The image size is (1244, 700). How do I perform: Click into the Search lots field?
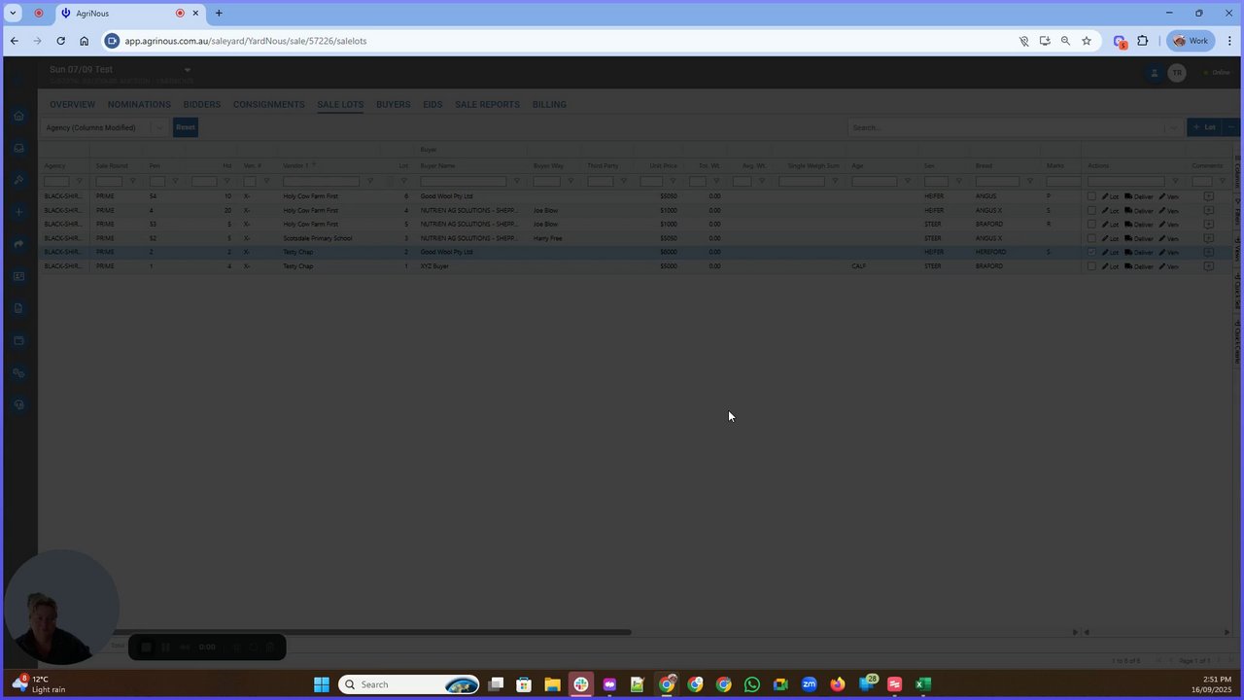coord(1007,127)
